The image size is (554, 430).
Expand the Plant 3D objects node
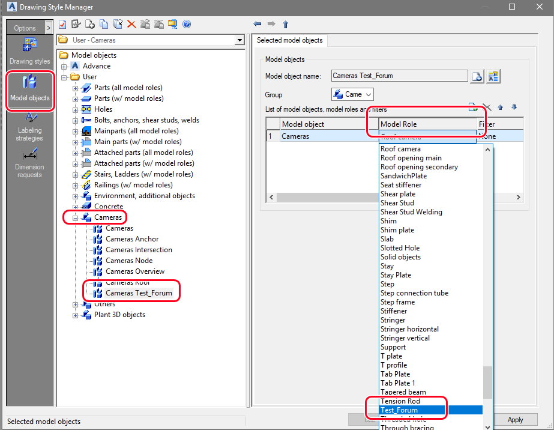(x=75, y=315)
